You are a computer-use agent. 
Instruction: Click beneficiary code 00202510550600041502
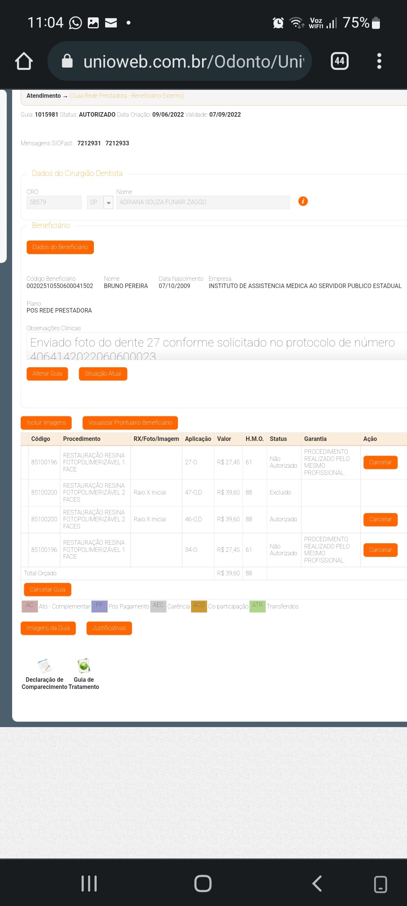(60, 286)
